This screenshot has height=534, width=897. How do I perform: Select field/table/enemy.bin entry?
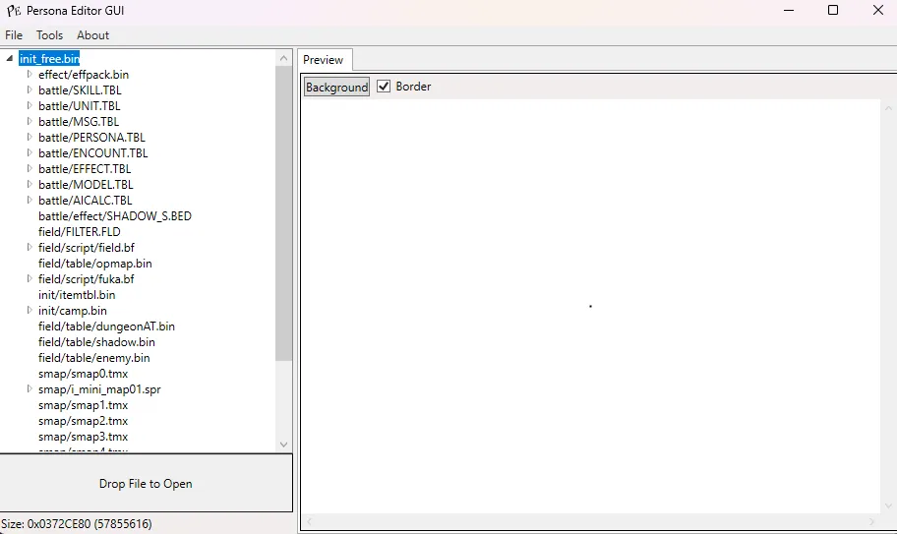93,357
